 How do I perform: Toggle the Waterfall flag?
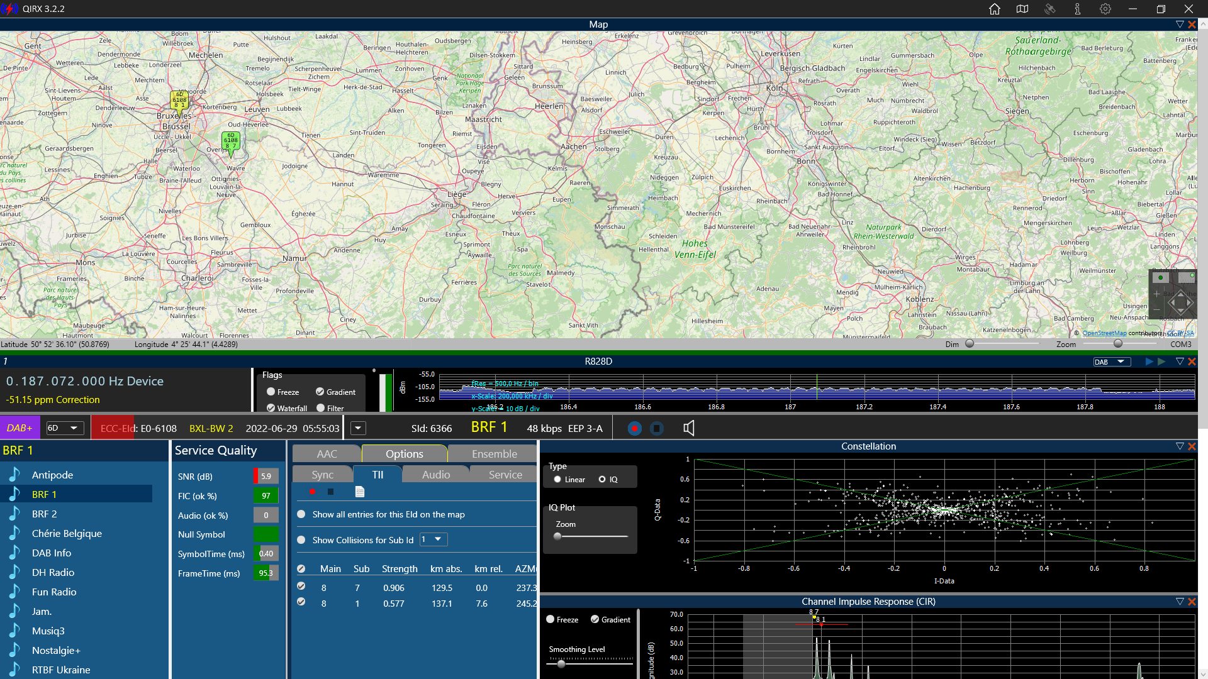click(x=271, y=408)
